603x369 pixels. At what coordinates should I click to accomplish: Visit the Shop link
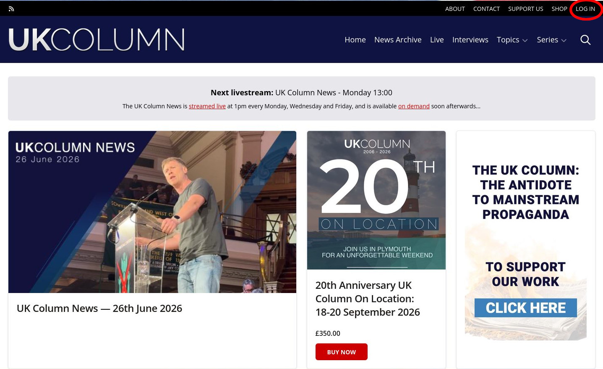coord(559,9)
